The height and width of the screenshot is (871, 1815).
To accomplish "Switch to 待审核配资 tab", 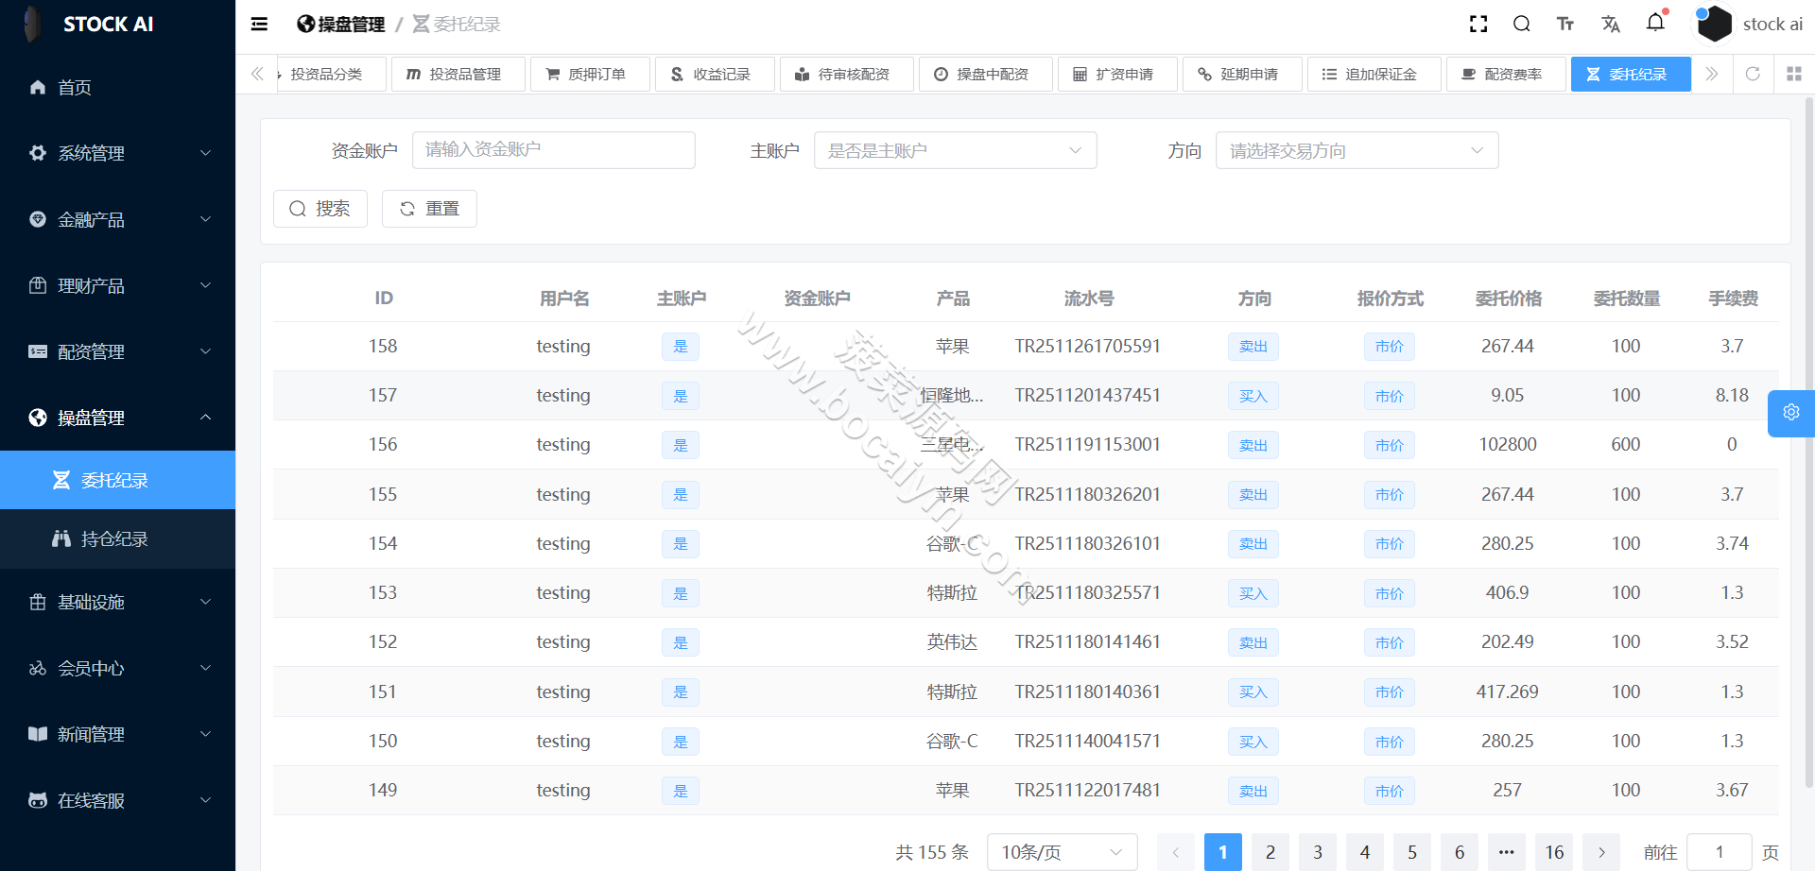I will [847, 74].
